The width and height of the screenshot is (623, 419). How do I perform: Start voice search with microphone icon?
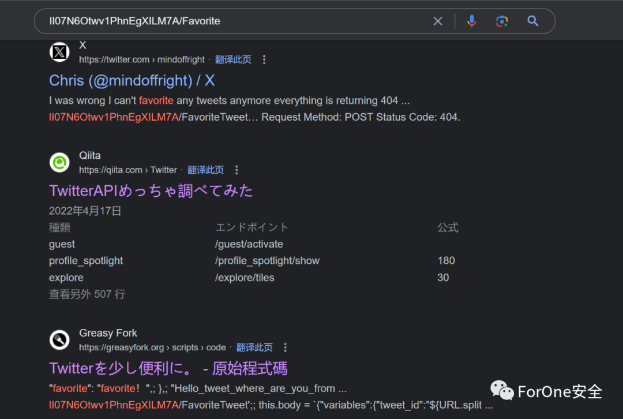(472, 21)
